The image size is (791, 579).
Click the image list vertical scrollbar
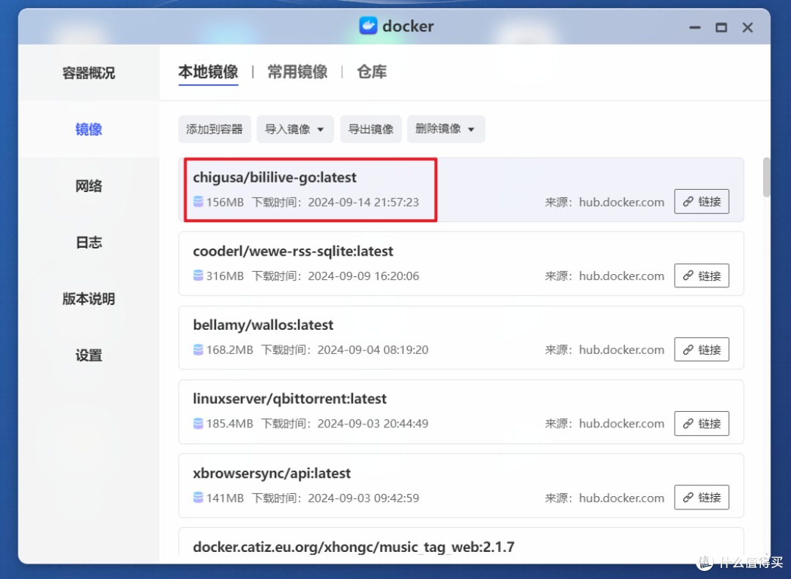pos(766,177)
